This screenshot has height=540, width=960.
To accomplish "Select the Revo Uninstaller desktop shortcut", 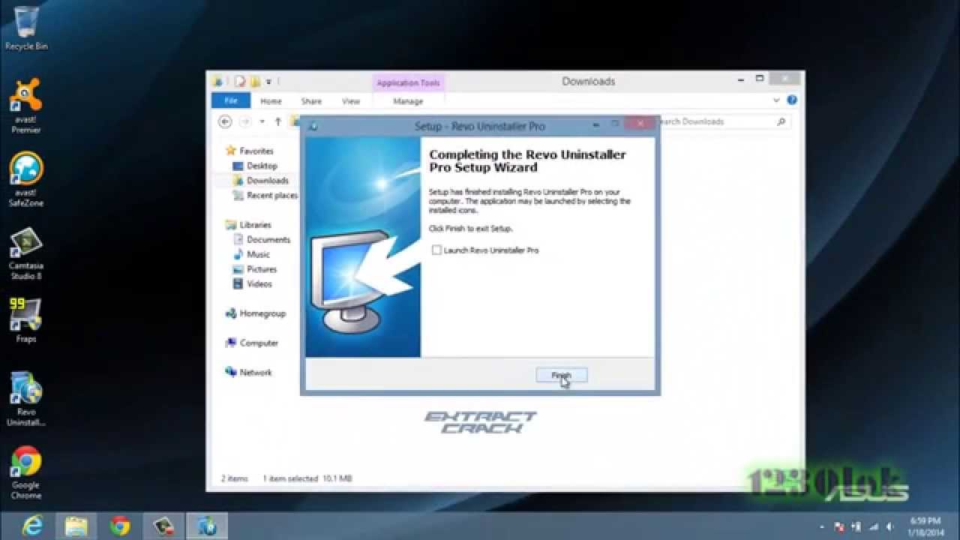I will [26, 399].
